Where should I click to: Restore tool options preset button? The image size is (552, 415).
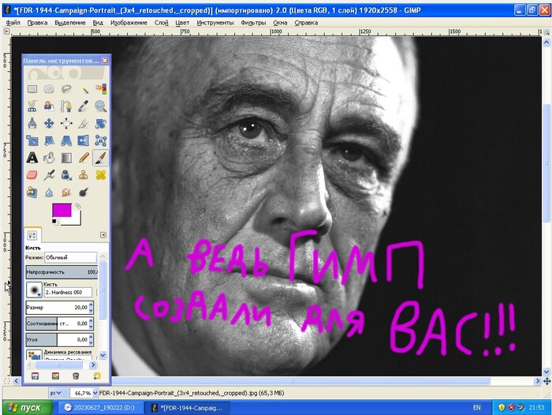coord(56,376)
